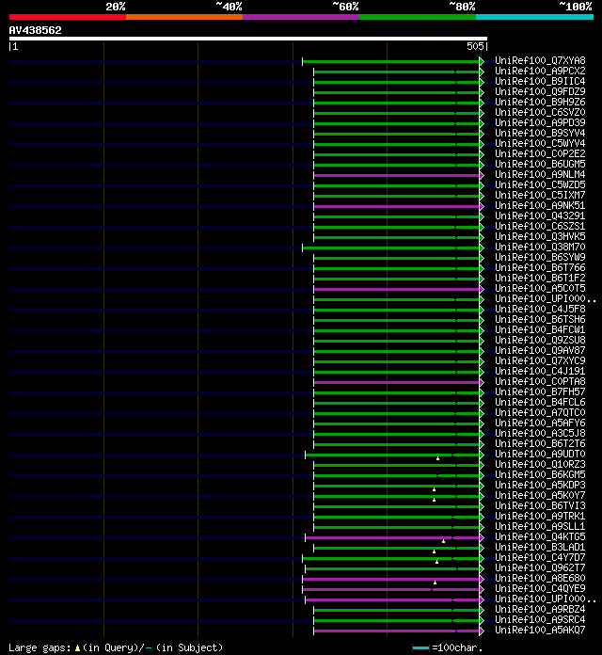Image resolution: width=602 pixels, height=655 pixels.
Task: Select the UniRef100_B6SYW9 label
Action: (x=540, y=257)
